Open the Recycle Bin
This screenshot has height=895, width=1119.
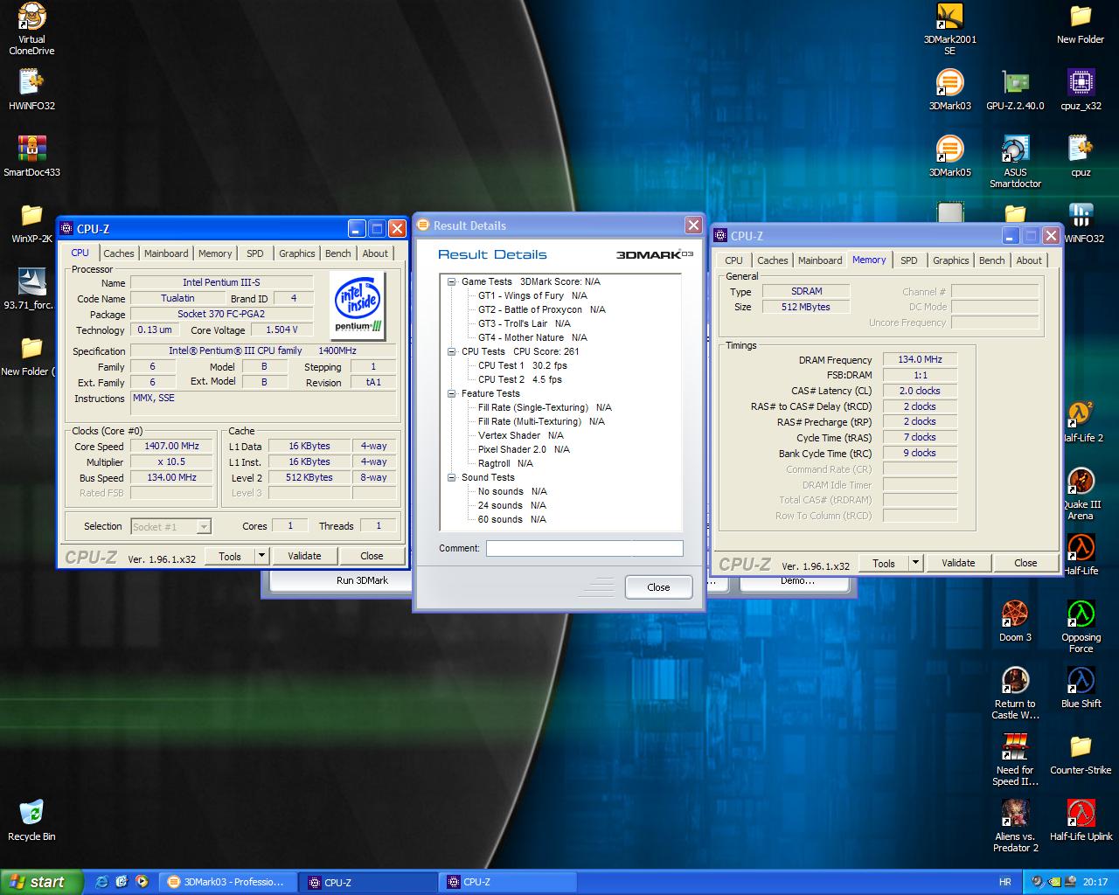click(x=31, y=815)
